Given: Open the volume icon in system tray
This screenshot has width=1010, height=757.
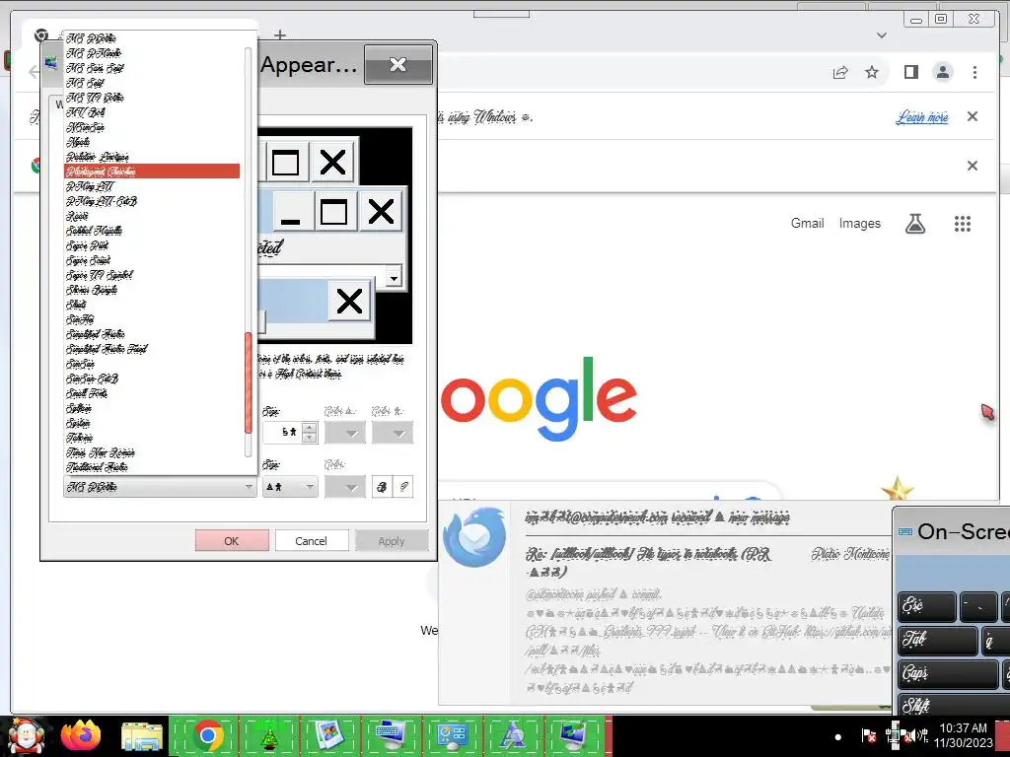Looking at the screenshot, I should coord(909,735).
